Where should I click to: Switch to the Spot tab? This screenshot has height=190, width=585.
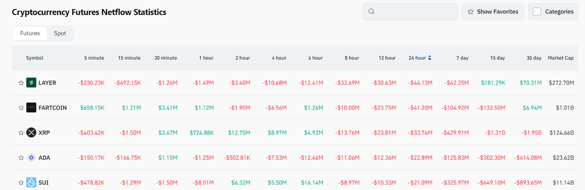(60, 33)
